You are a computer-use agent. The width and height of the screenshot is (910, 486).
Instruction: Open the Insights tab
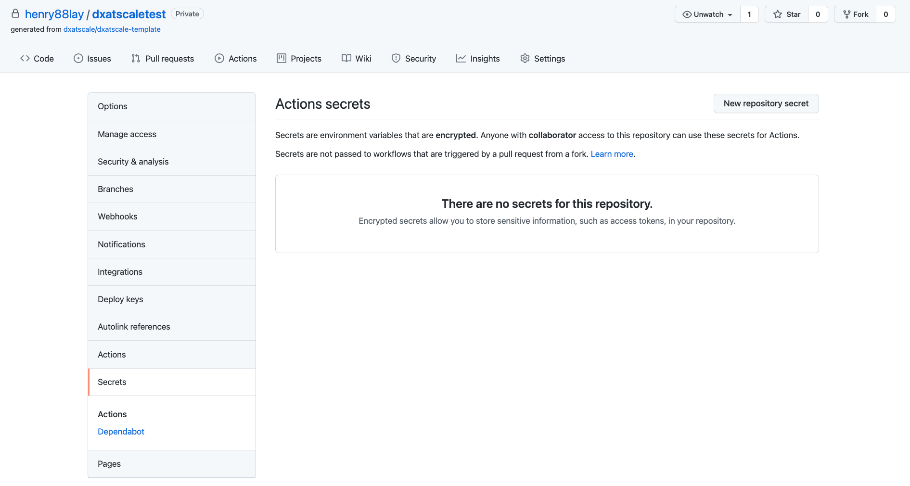[x=478, y=58]
